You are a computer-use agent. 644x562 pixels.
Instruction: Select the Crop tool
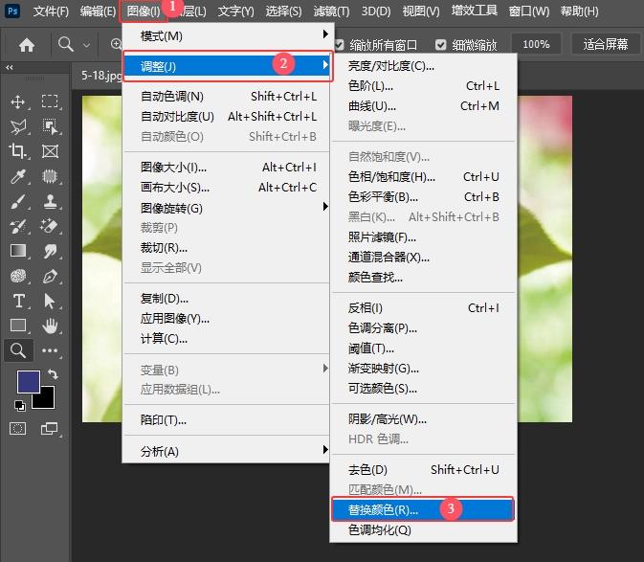pyautogui.click(x=17, y=151)
